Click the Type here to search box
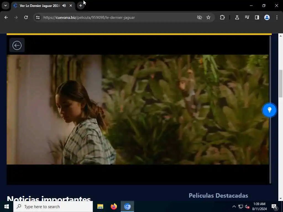This screenshot has width=283, height=212. point(53,206)
